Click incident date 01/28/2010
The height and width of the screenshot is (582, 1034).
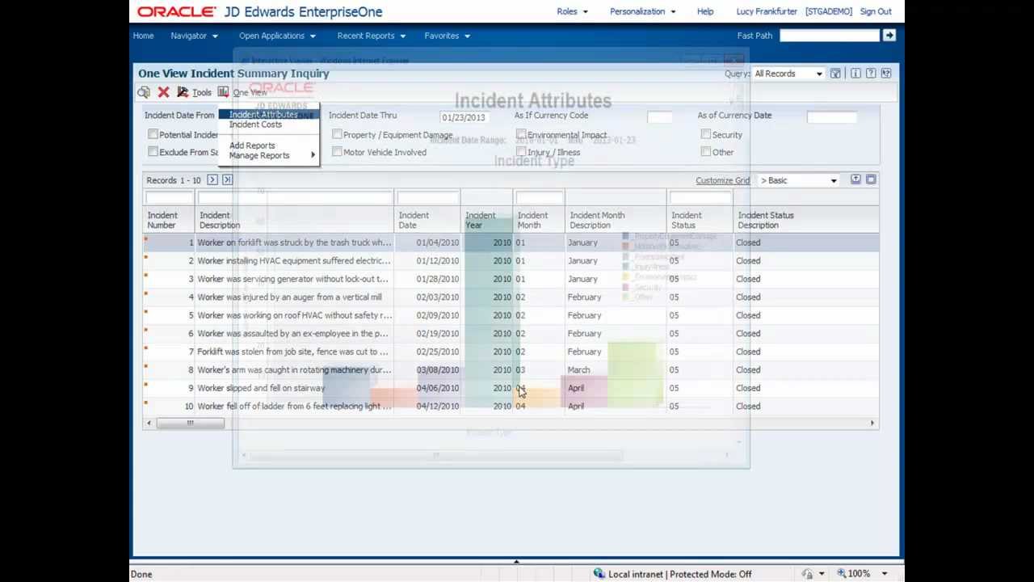[x=437, y=279]
